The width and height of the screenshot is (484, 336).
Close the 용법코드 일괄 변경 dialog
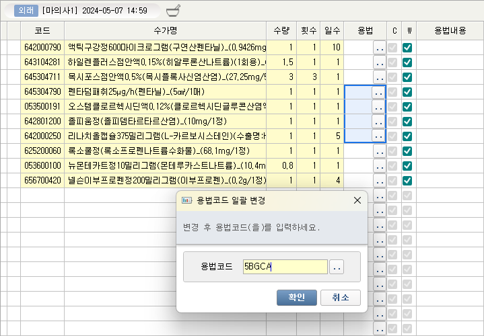(x=357, y=200)
